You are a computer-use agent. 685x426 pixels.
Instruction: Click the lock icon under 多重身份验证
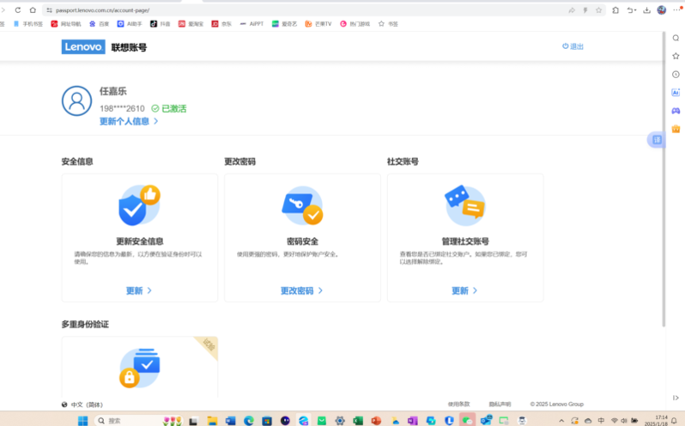tap(140, 368)
